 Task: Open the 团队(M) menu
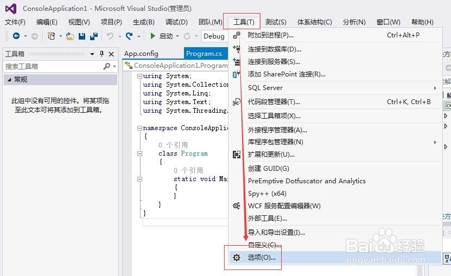tap(210, 22)
